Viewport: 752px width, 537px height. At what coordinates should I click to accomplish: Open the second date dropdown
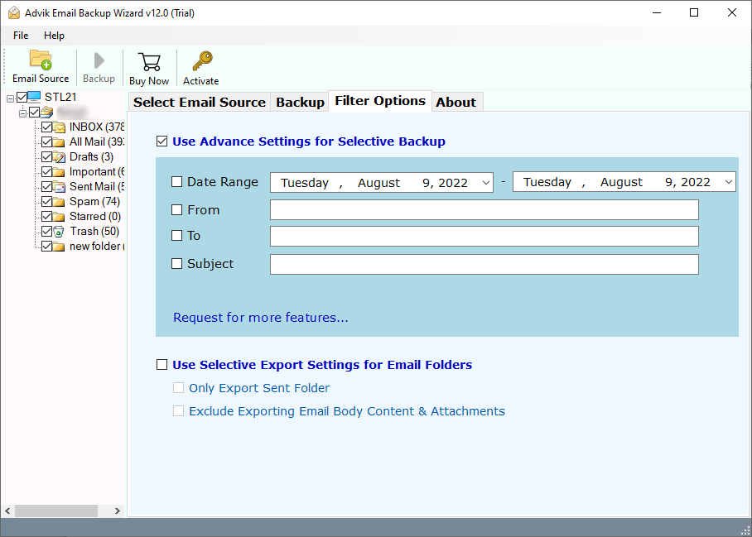point(726,182)
